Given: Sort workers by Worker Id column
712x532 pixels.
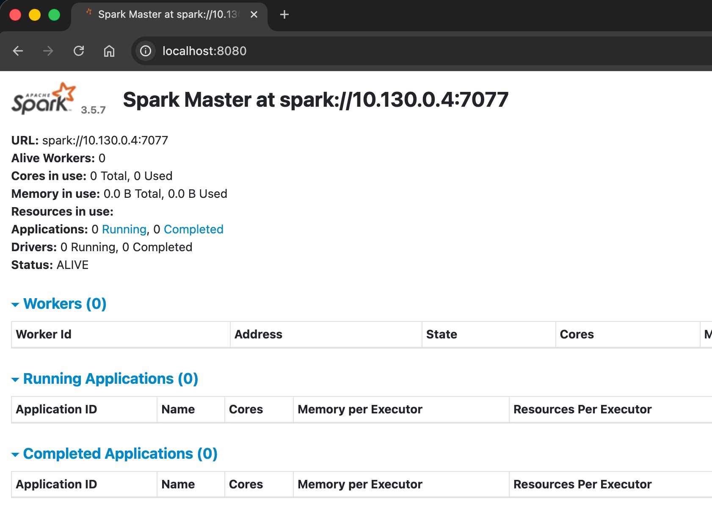Looking at the screenshot, I should click(121, 335).
